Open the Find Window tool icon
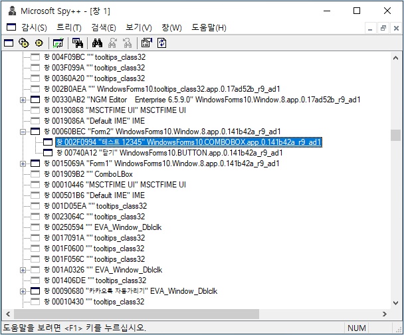Image resolution: width=404 pixels, height=335 pixels. point(78,43)
